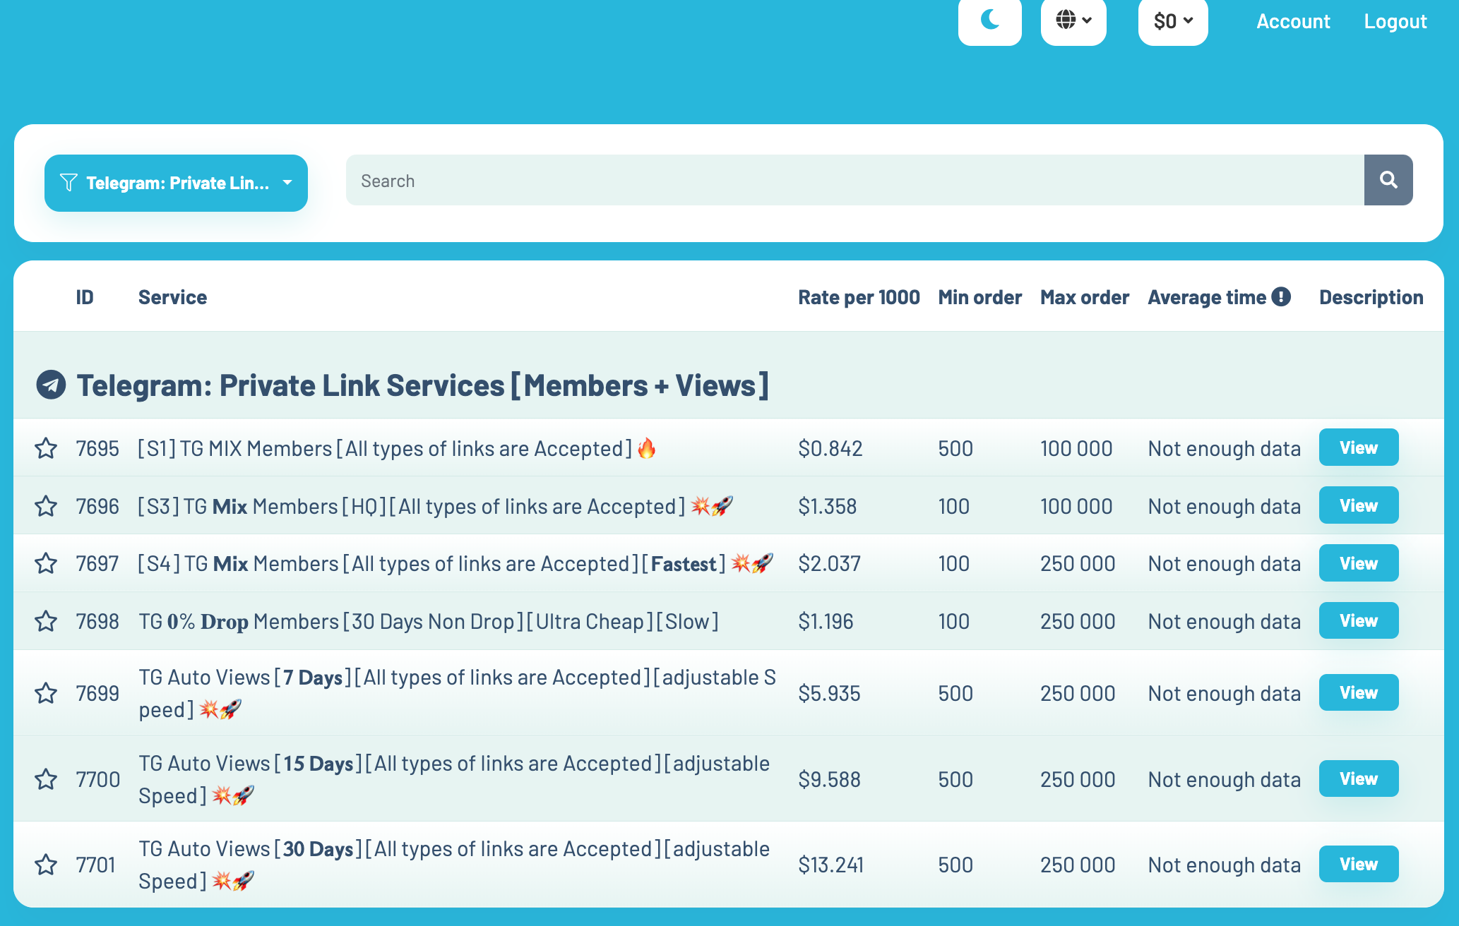Click the Min order column header
Screen dimensions: 1459x926
[979, 297]
